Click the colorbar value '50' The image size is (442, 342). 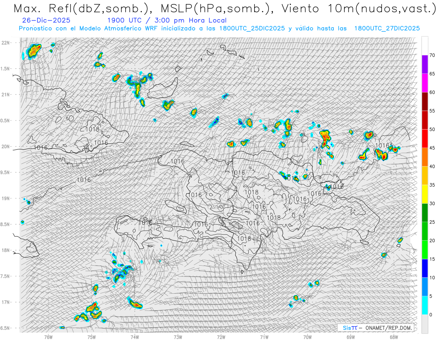(432, 129)
